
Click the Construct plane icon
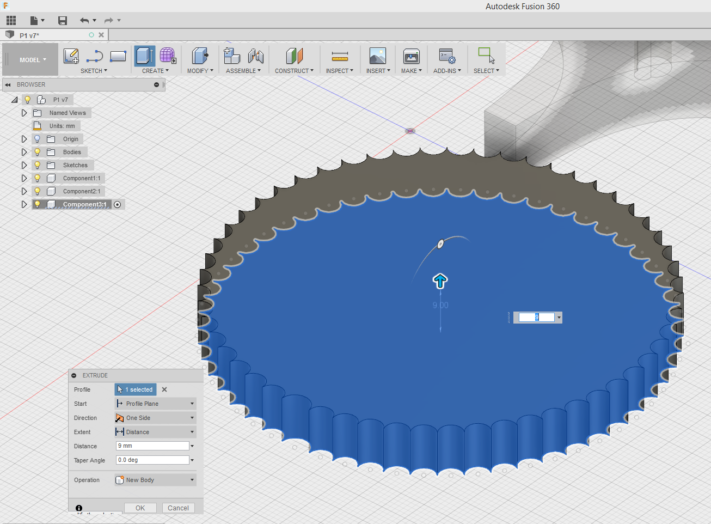click(294, 56)
